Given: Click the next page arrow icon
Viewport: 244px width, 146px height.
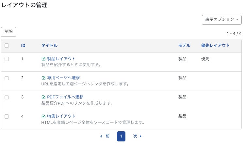Looking at the screenshot, I should pos(141,136).
